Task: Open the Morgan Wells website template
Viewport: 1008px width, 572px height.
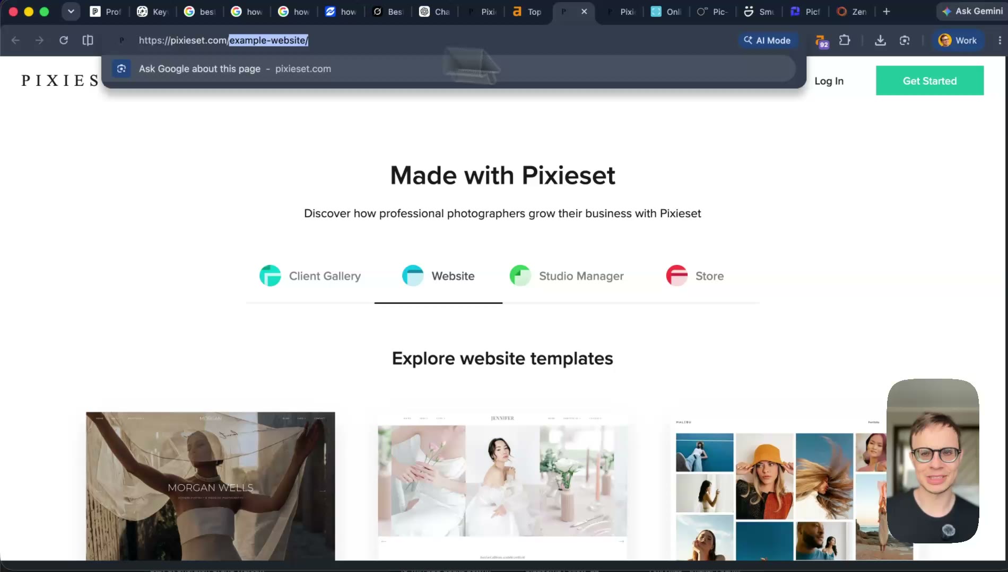Action: 211,486
